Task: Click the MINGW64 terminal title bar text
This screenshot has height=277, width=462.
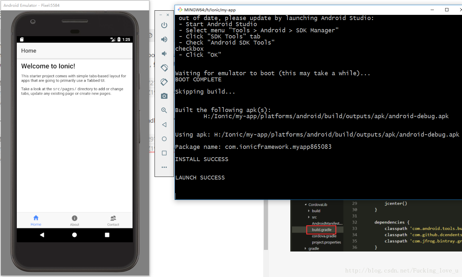Action: (210, 10)
